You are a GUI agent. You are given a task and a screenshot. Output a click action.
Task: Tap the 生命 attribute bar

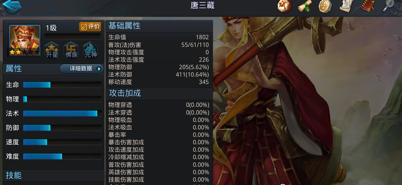coord(62,85)
